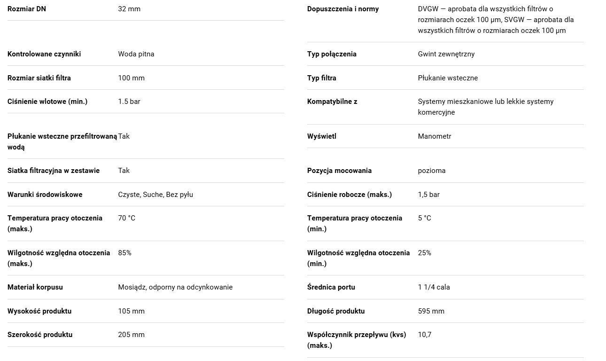606x361 pixels.
Task: Click 'Rozmiar siatki filtra' label
Action: (39, 78)
